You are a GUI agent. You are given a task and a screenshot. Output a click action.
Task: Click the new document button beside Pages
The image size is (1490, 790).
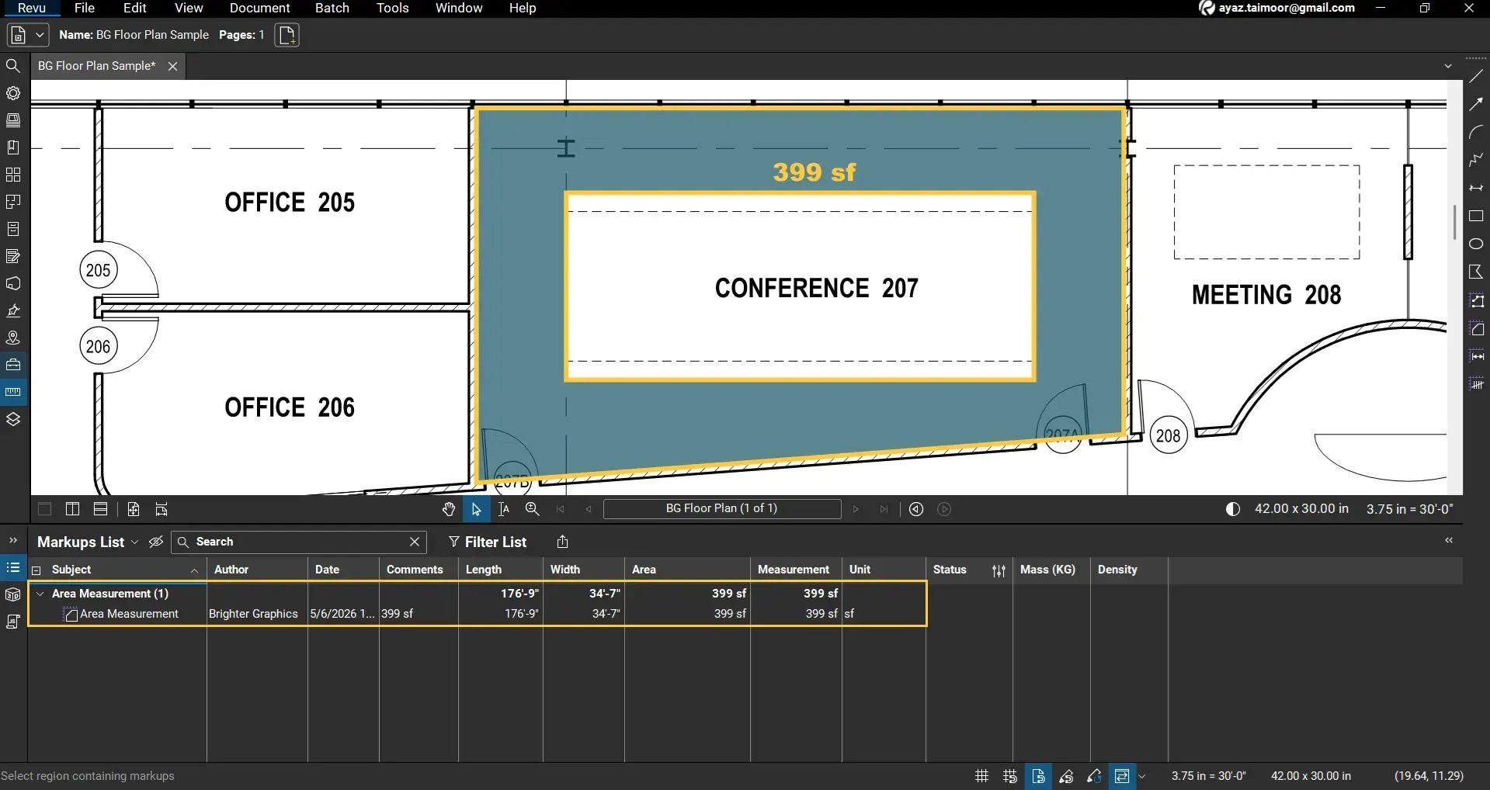pos(287,35)
